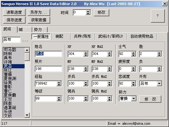The width and height of the screenshot is (169, 127).
Task: Select 诸葛诞 in the general list
Action: tap(14, 108)
